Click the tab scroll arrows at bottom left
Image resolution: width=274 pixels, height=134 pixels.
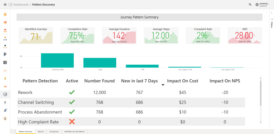[x=13, y=131]
